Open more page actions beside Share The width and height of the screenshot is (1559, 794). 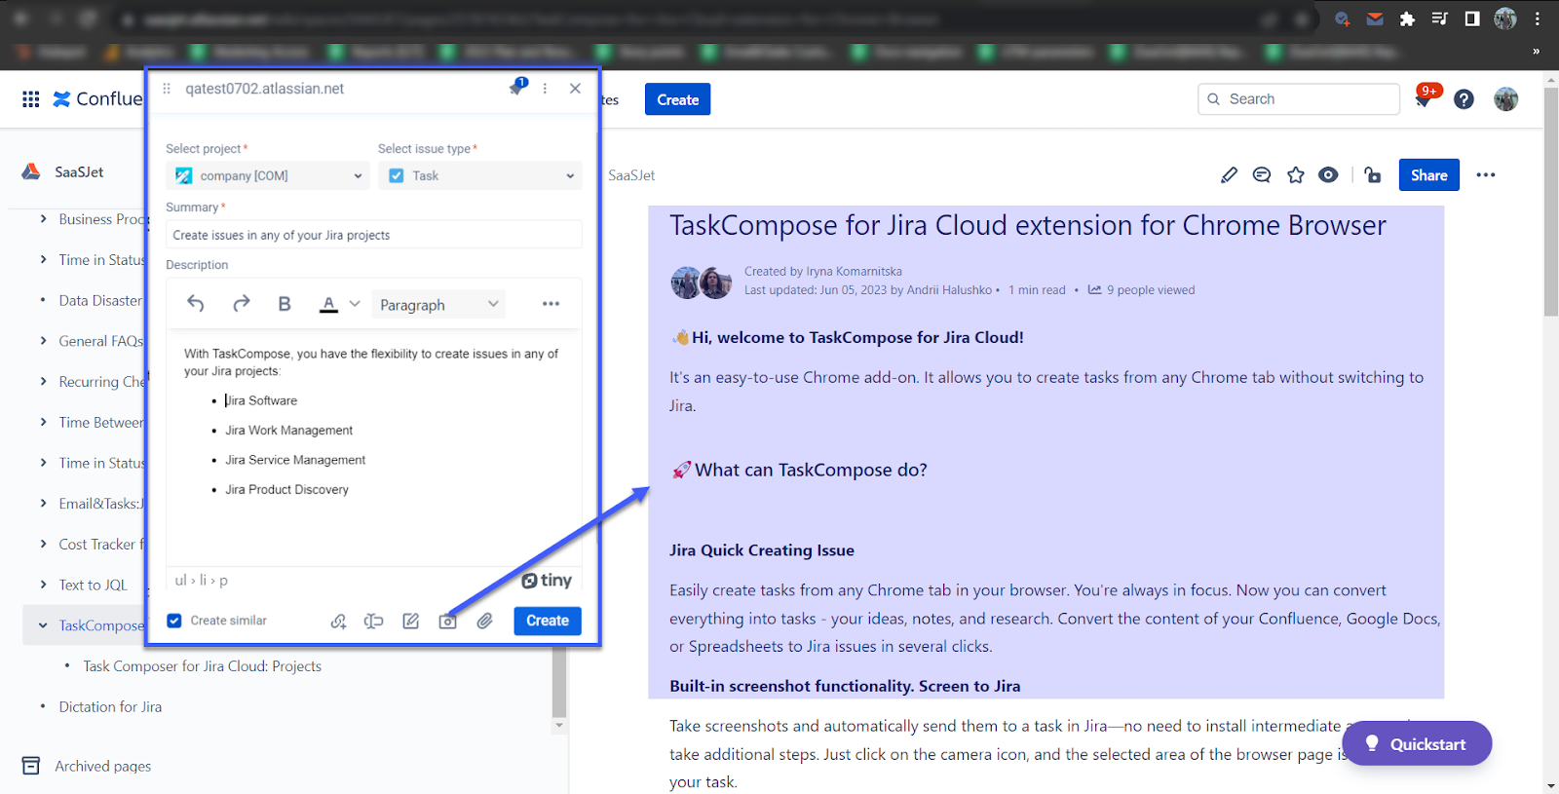1485,175
